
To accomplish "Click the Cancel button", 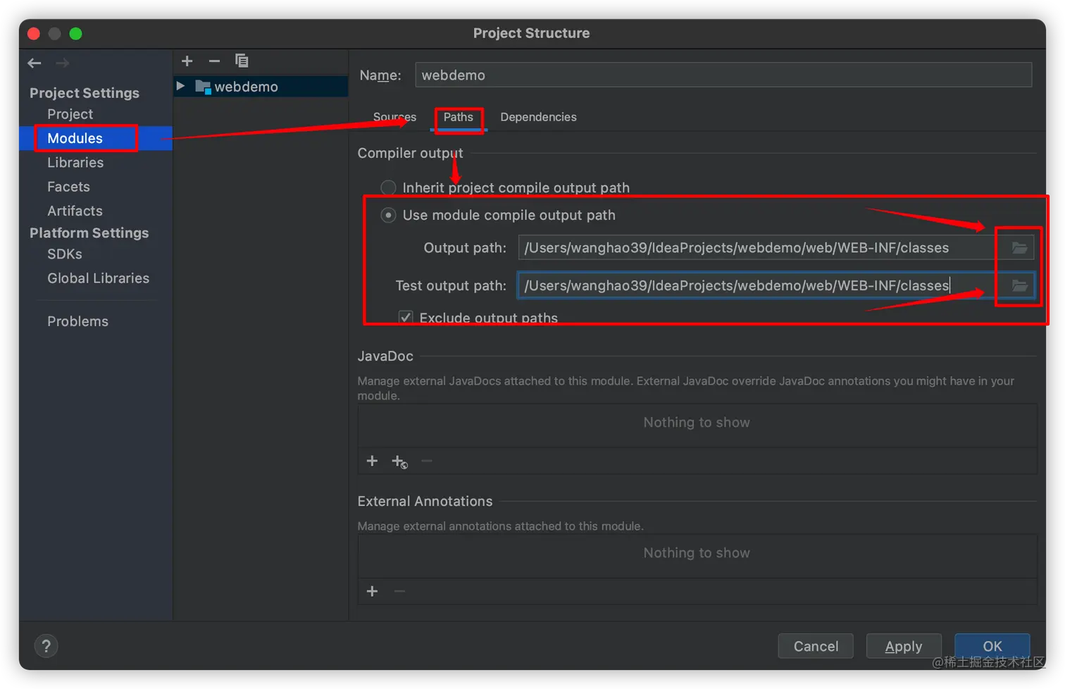I will tap(816, 646).
